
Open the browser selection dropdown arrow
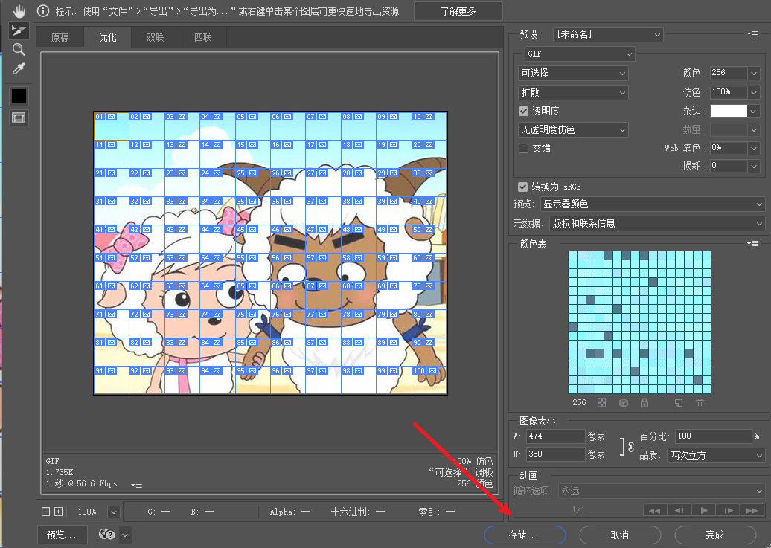[125, 535]
